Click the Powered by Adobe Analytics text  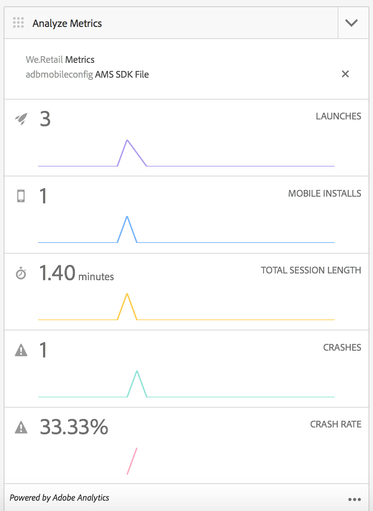pyautogui.click(x=59, y=498)
